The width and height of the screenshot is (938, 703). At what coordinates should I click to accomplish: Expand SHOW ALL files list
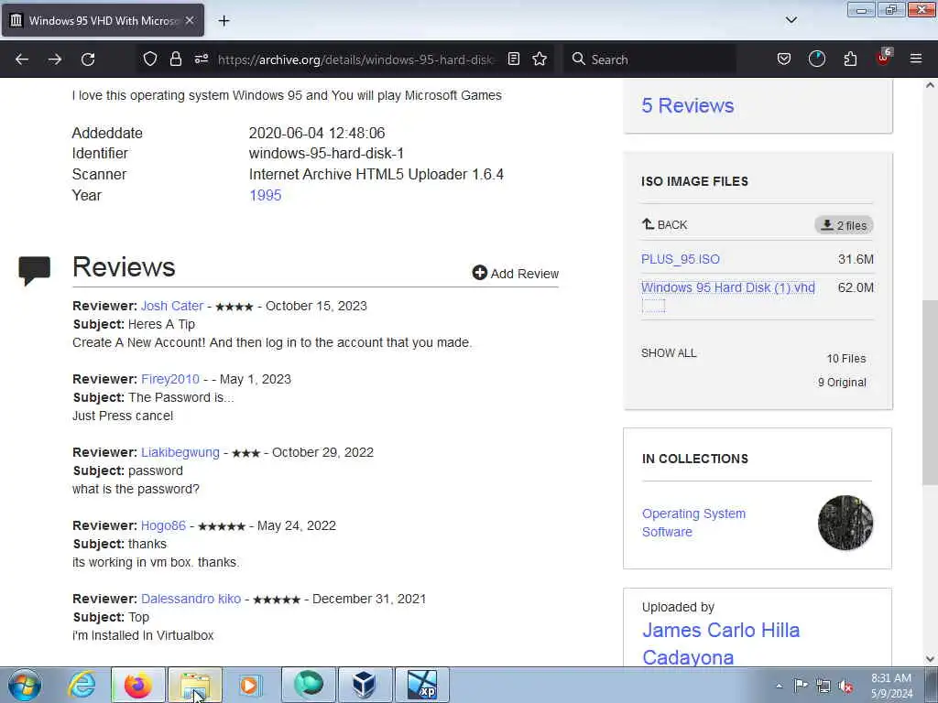point(669,353)
